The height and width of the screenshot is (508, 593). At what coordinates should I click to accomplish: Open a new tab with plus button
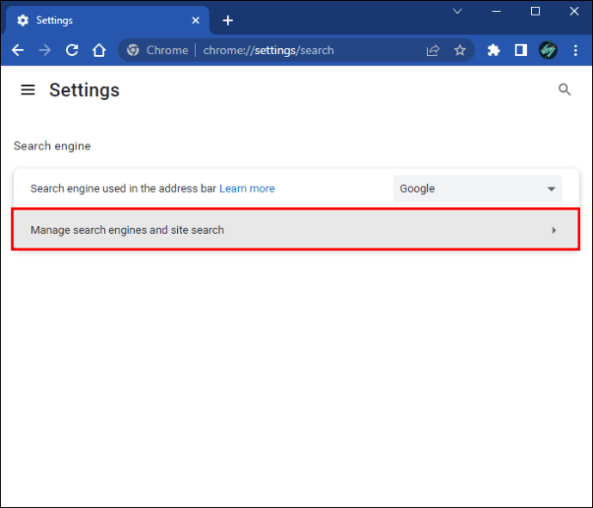pos(228,20)
